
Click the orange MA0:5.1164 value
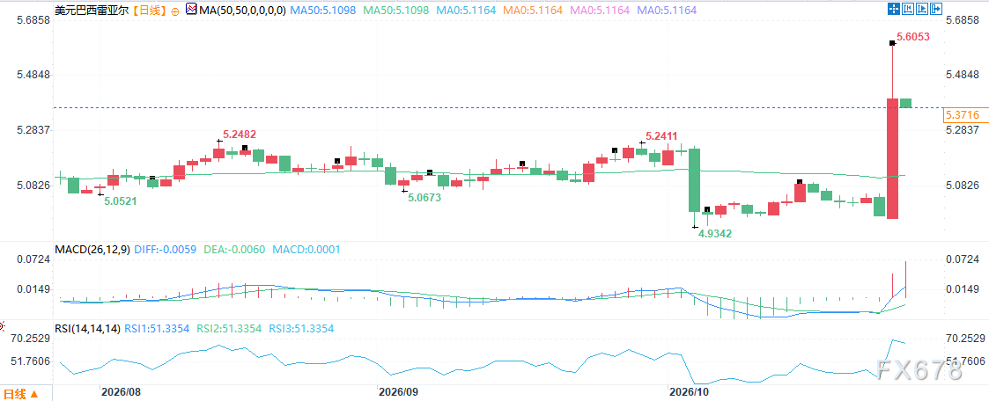[x=533, y=11]
